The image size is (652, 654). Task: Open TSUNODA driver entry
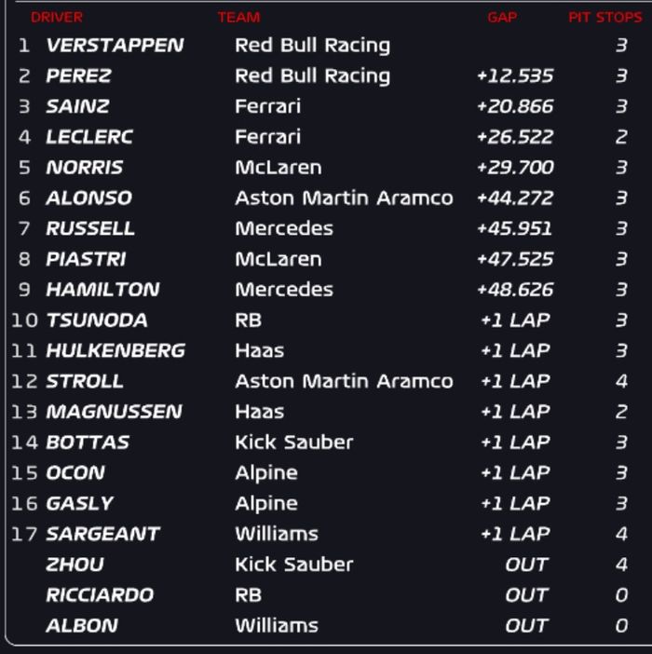[x=97, y=320]
